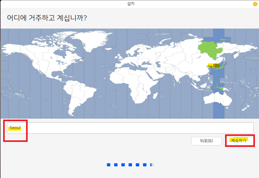The image size is (259, 178).
Task: Click the 어디에 거주하고 계십니까? heading text
Action: coord(47,18)
